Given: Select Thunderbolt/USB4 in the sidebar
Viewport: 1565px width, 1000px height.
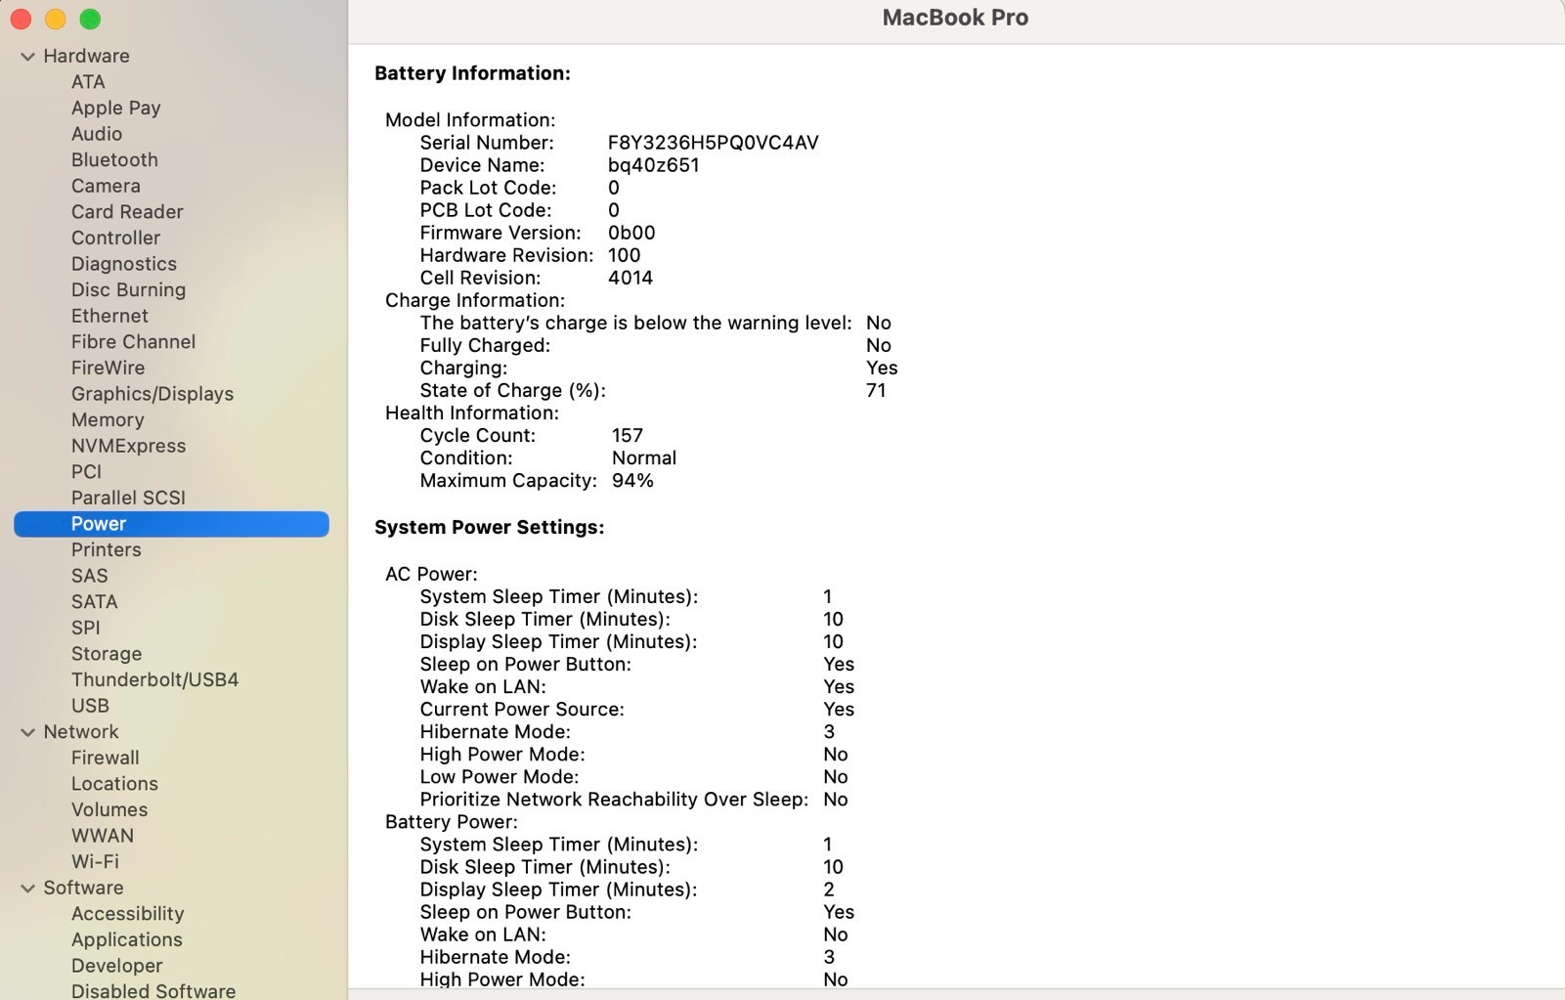Looking at the screenshot, I should click(154, 679).
